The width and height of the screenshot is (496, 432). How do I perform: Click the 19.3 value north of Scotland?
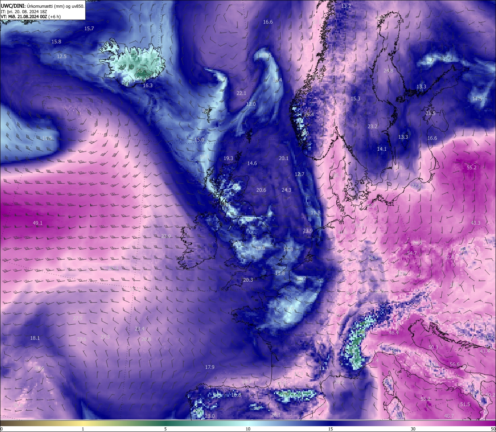228,158
